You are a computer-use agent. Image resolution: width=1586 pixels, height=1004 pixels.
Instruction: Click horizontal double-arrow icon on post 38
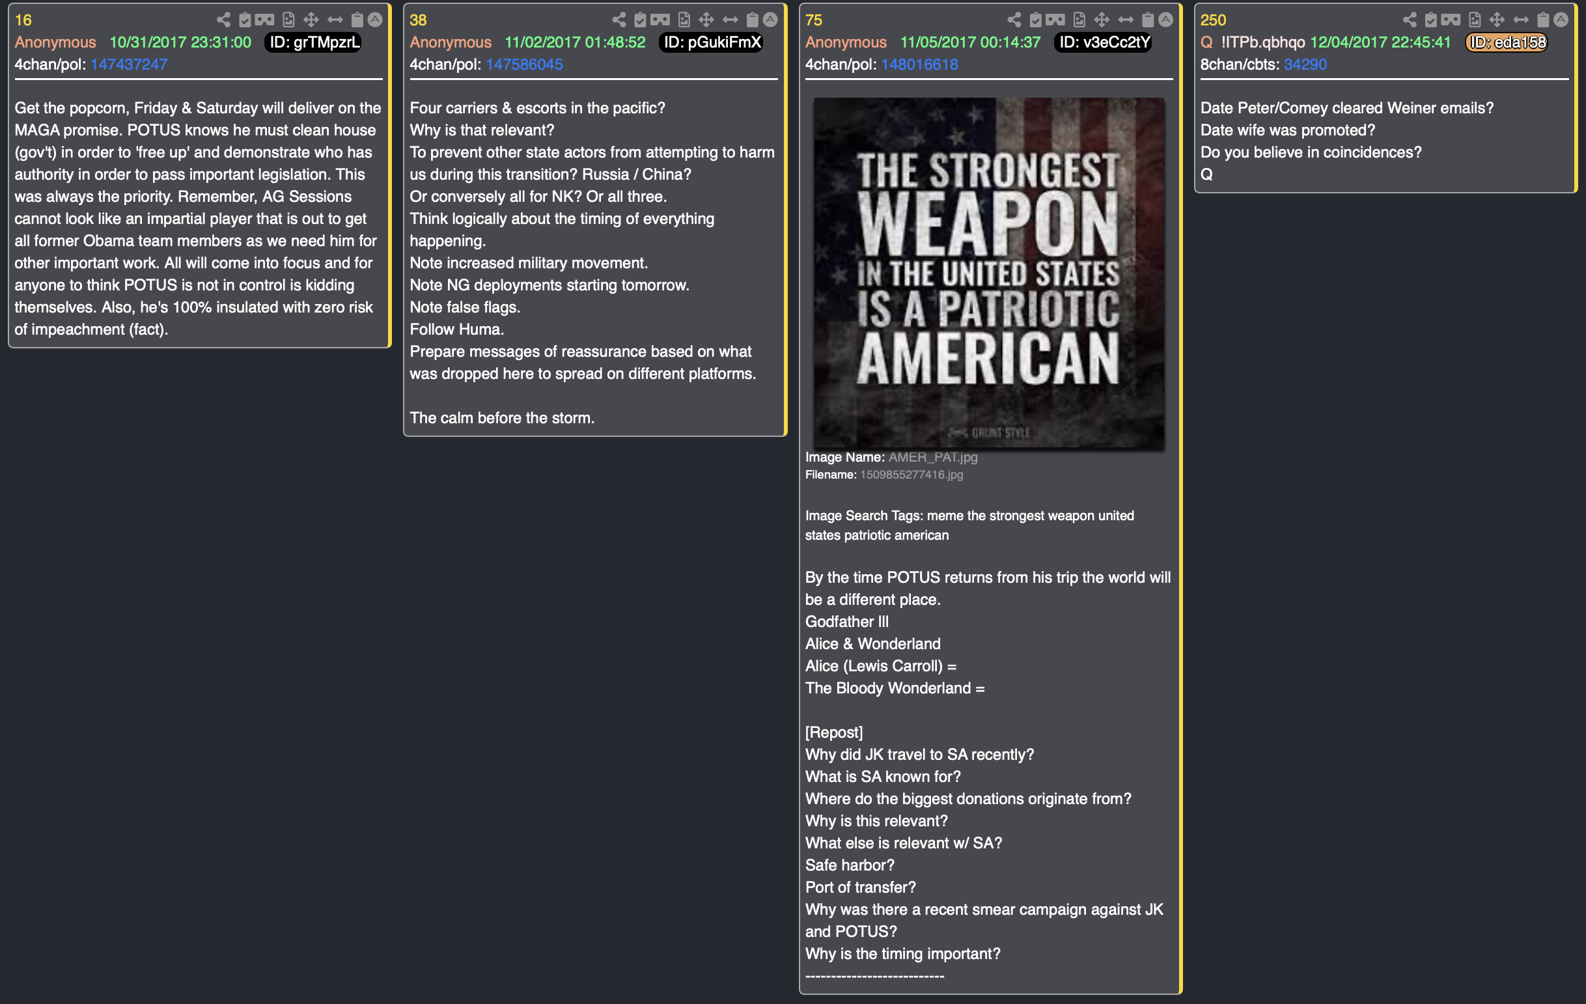[730, 20]
